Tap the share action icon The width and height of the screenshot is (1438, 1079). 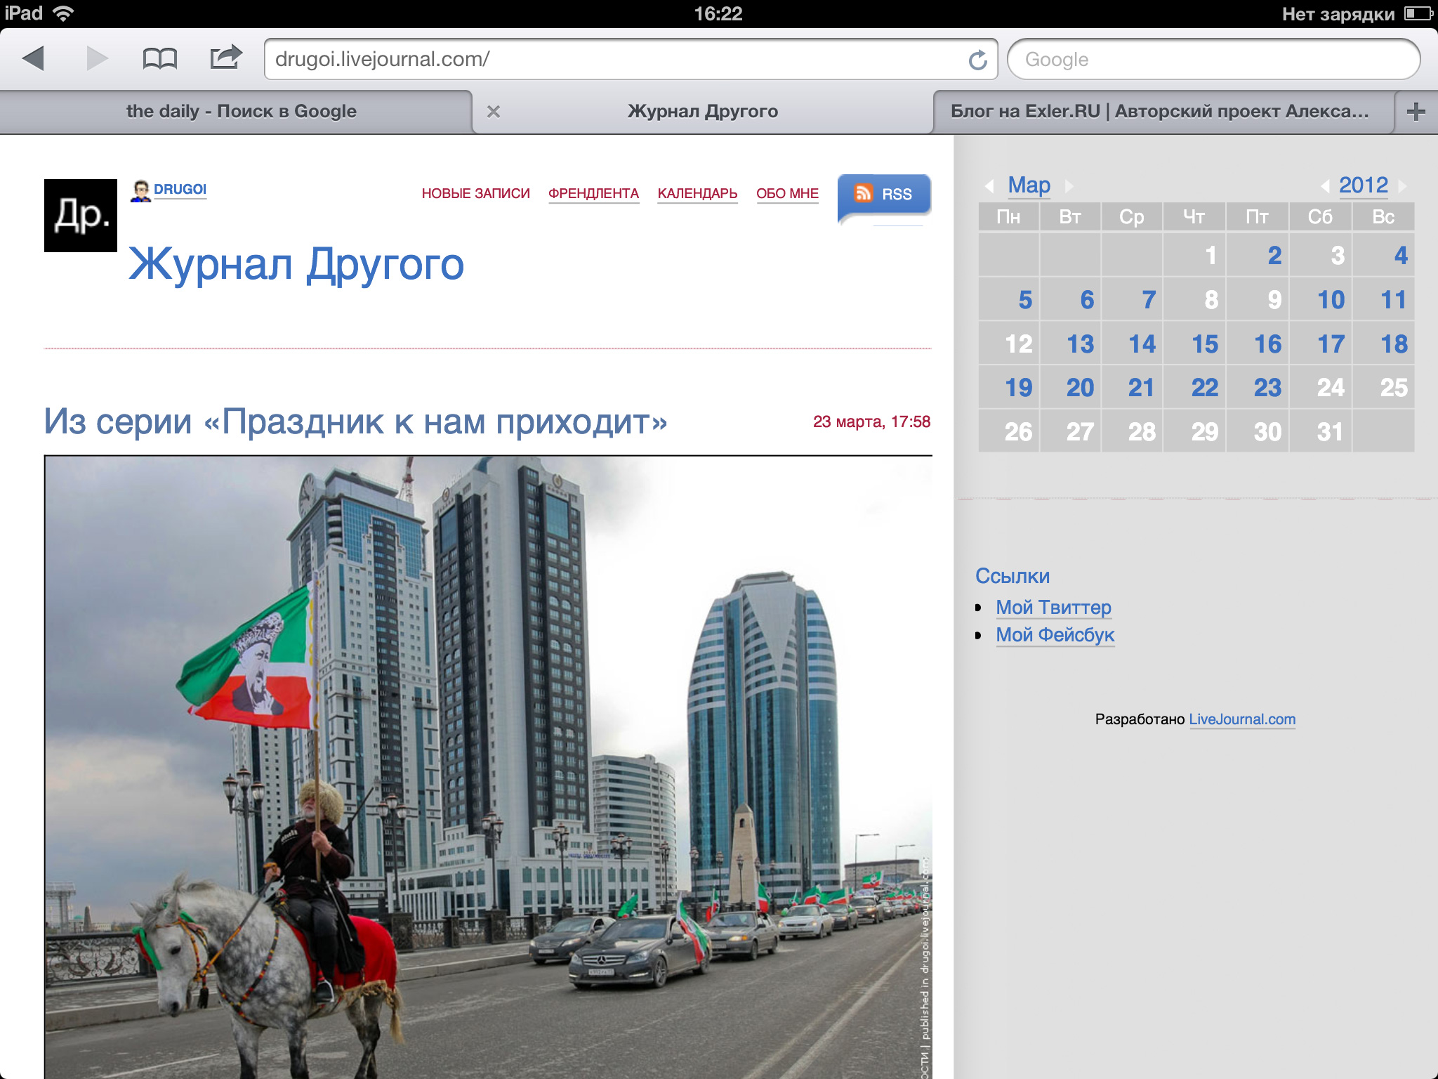(x=225, y=57)
